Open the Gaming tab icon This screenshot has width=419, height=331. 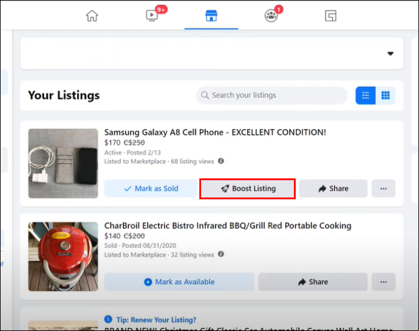330,16
